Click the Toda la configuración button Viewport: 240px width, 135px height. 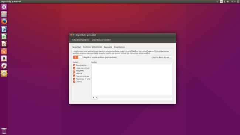pos(80,40)
